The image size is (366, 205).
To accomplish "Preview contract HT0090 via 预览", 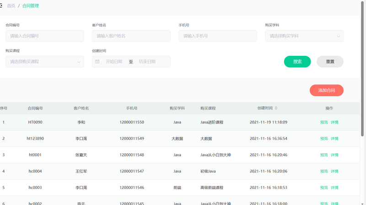I will 324,122.
